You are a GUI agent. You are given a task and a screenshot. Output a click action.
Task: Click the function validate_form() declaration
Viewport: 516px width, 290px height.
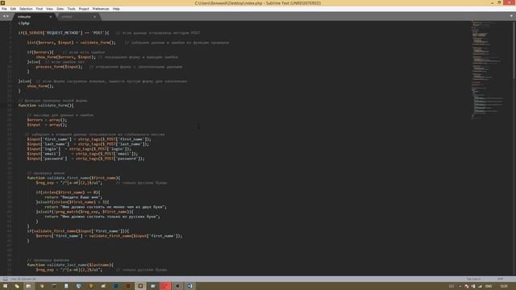[x=46, y=106]
